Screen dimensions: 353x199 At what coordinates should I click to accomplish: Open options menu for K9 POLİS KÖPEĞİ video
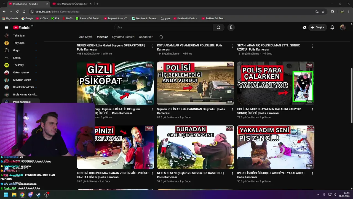(x=312, y=174)
